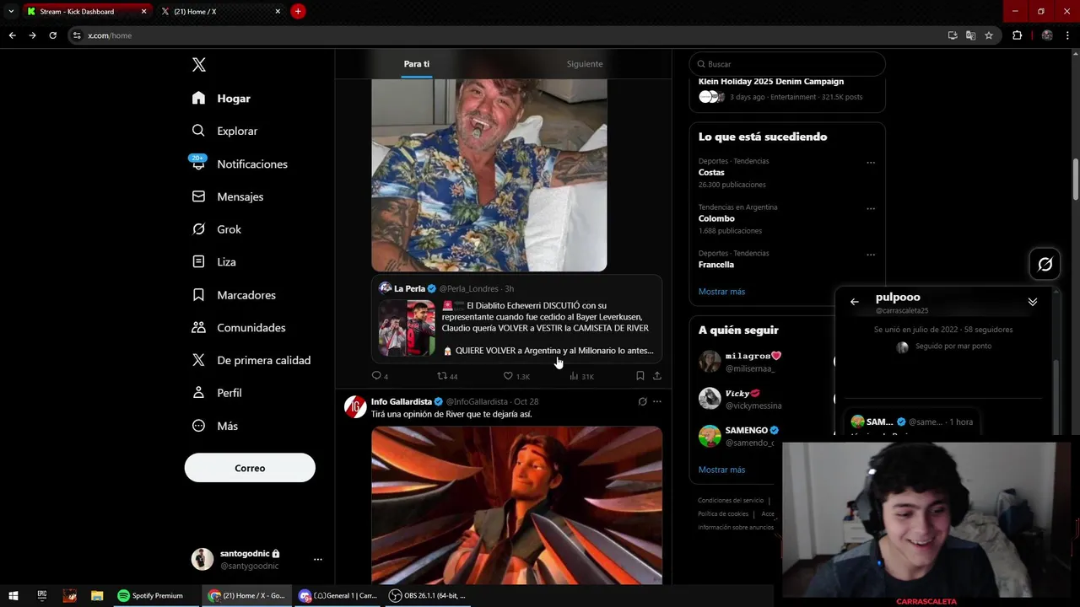Open options for Colombo trend
Image resolution: width=1080 pixels, height=607 pixels.
(x=871, y=209)
